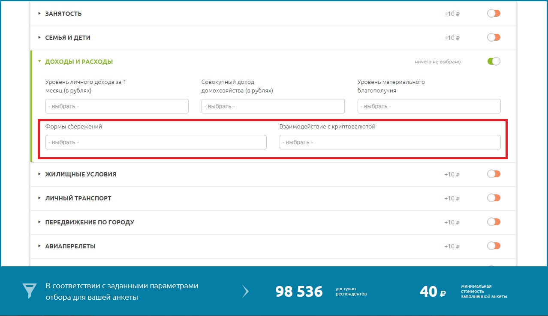This screenshot has width=548, height=316.
Task: Open the Совокупный доход домохозяйства dropdown
Action: click(273, 106)
